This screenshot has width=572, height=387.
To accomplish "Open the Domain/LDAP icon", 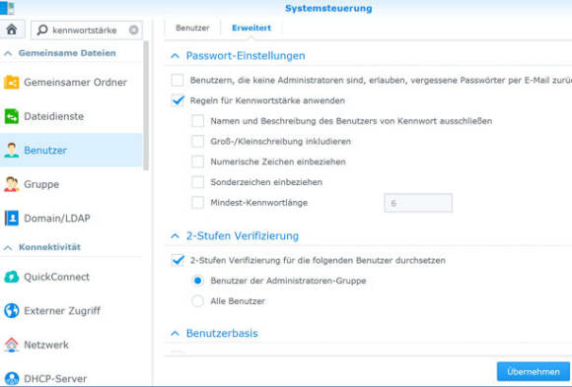I will click(x=11, y=218).
